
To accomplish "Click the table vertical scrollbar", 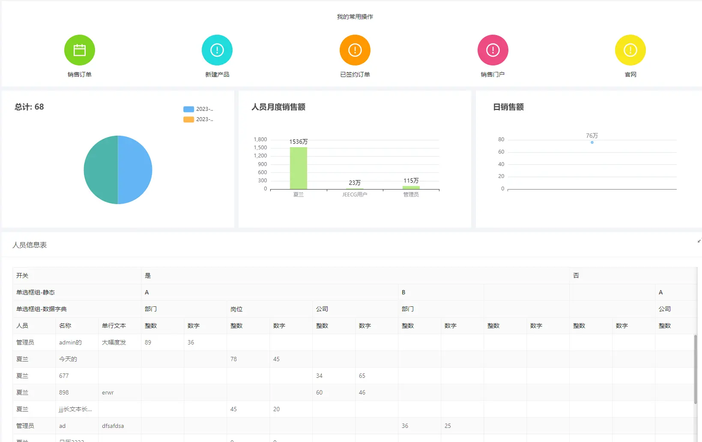I will [x=695, y=369].
